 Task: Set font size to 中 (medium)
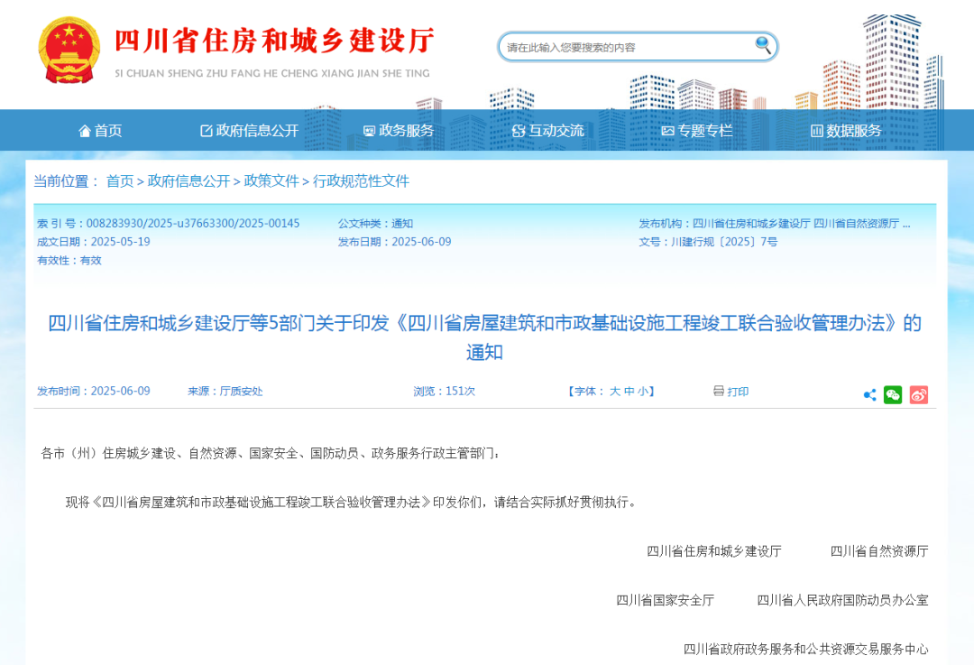[x=629, y=392]
